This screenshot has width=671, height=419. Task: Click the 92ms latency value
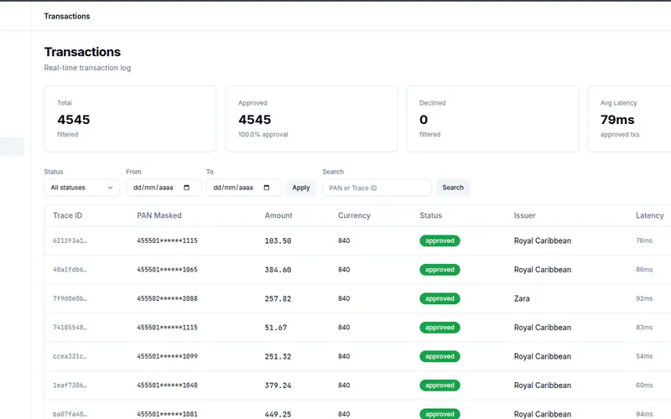[x=644, y=298]
